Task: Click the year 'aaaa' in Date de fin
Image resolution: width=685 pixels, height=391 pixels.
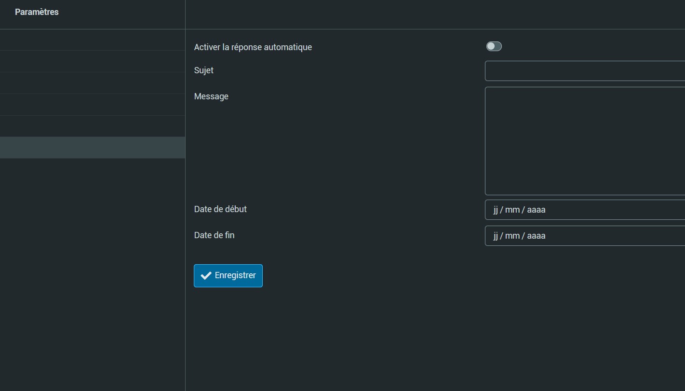Action: [536, 236]
